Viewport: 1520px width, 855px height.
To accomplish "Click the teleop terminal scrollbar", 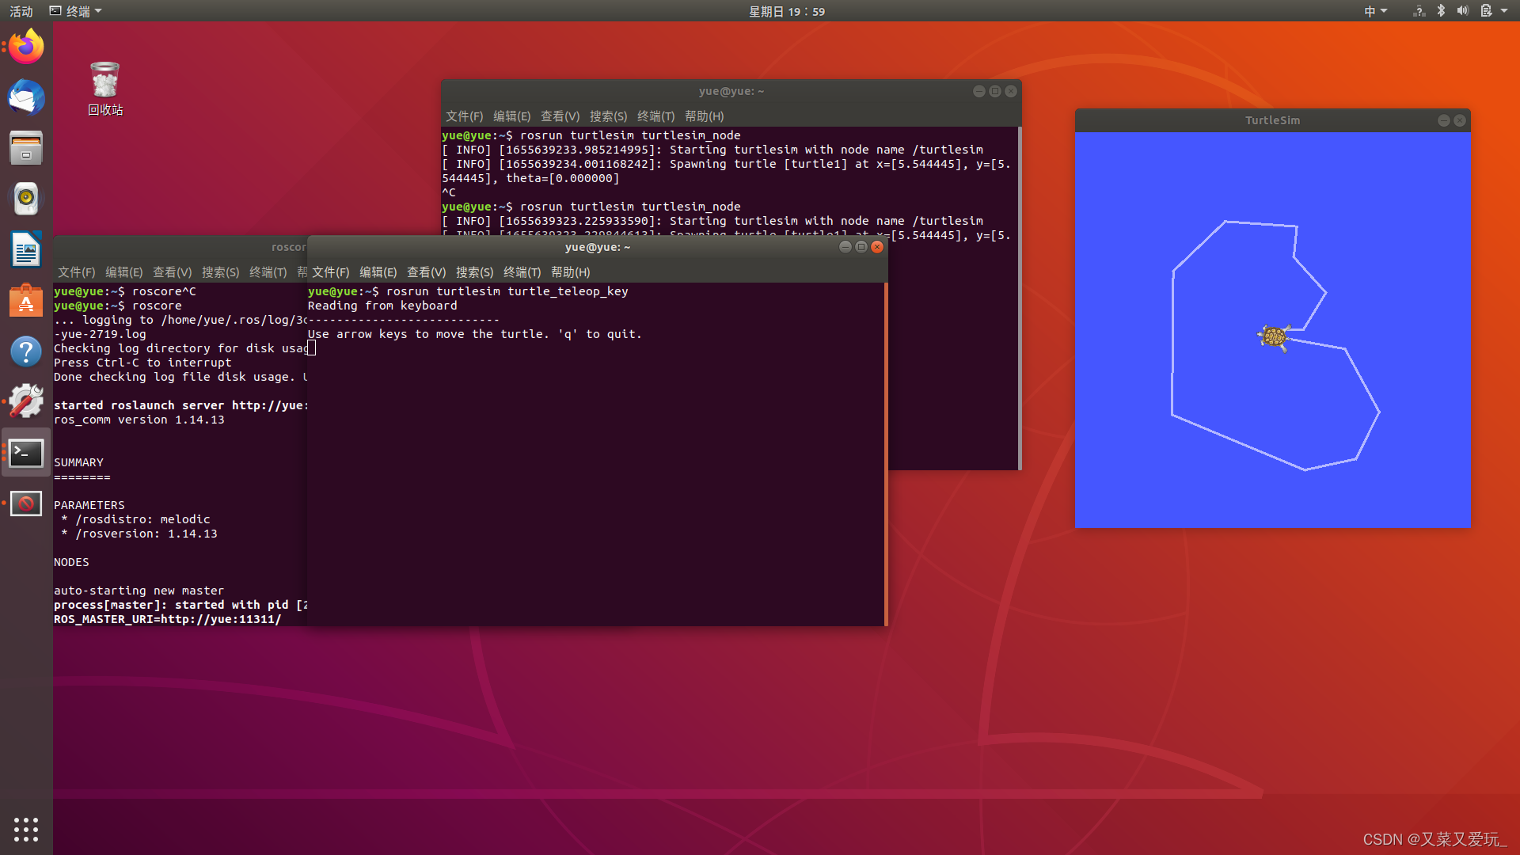I will pyautogui.click(x=886, y=454).
